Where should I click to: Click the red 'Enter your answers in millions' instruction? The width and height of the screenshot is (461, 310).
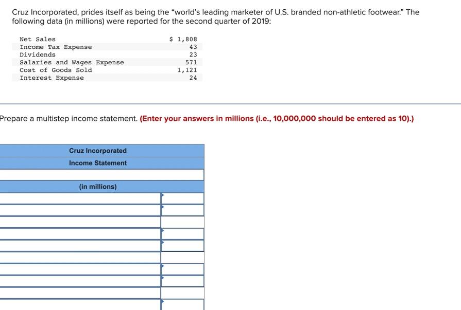point(277,119)
